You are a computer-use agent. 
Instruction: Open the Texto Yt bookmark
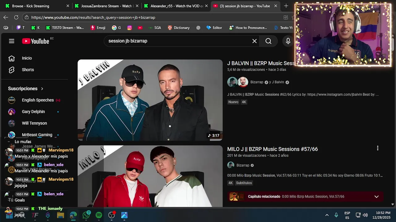pos(283,28)
